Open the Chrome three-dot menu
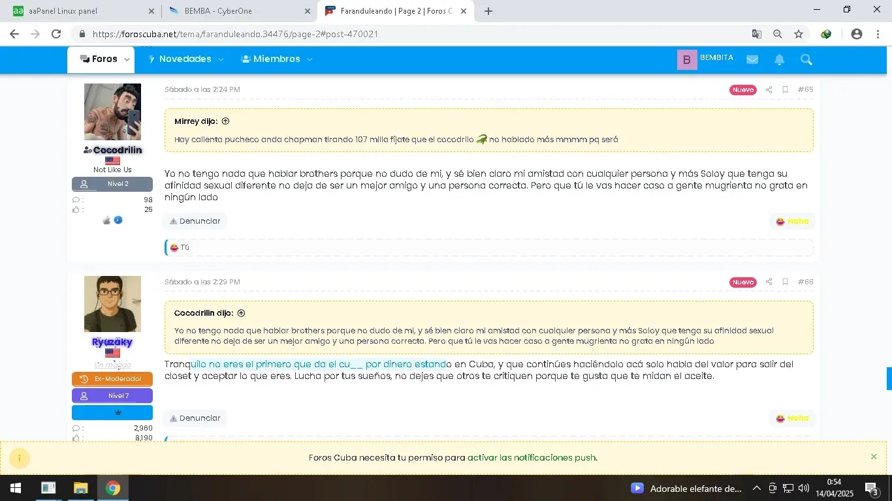The image size is (892, 501). pyautogui.click(x=878, y=34)
